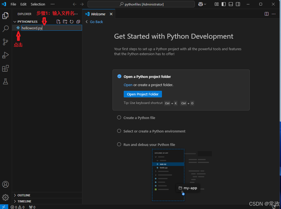Viewport: 281px width, 209px height.
Task: Click the New File icon in PYTHONFILES
Action: pos(58,22)
